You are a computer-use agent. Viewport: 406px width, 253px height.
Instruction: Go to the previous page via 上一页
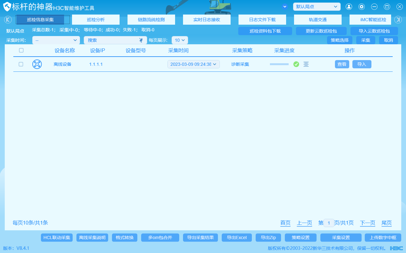click(304, 223)
